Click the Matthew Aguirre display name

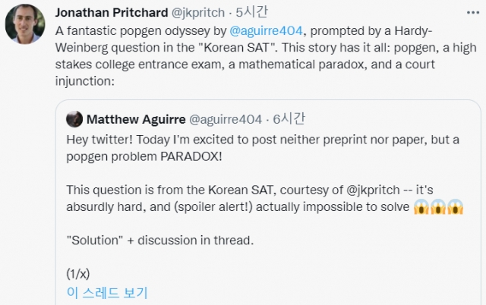coord(136,119)
